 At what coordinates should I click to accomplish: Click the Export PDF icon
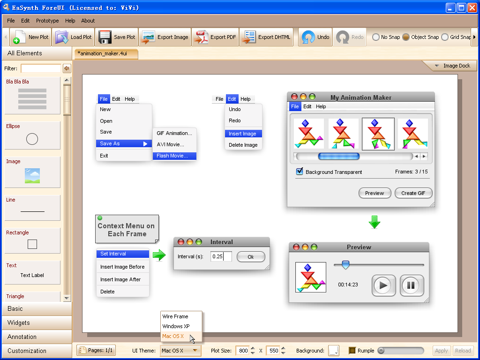coord(201,37)
